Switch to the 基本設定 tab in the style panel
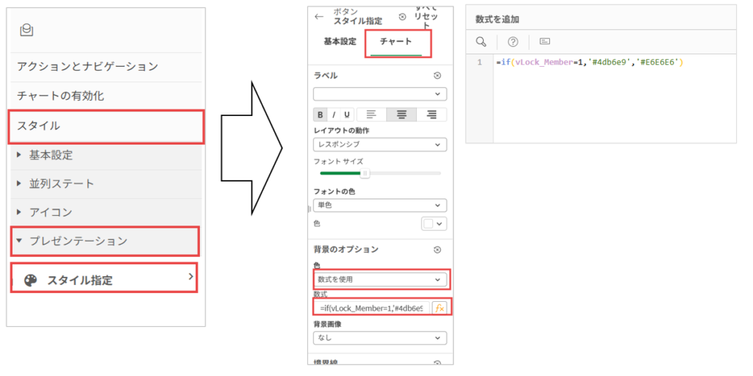 [339, 42]
